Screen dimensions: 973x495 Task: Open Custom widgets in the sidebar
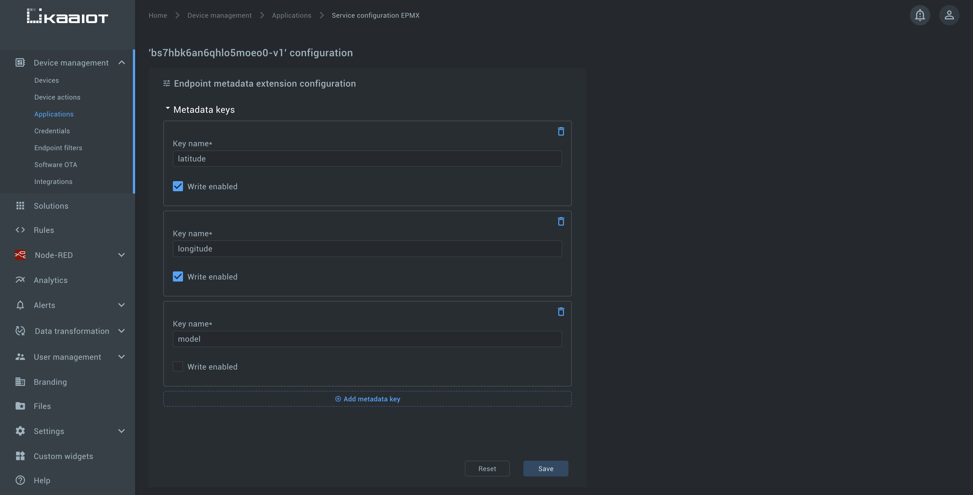point(63,456)
